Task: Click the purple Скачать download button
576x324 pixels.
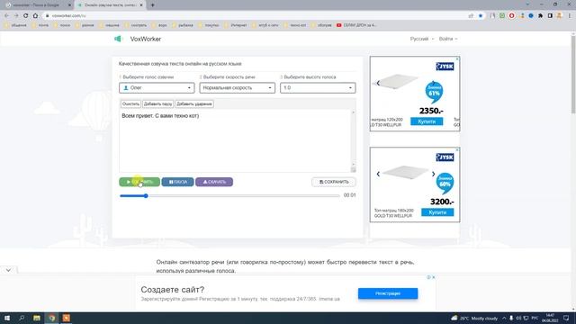Action: click(x=214, y=182)
